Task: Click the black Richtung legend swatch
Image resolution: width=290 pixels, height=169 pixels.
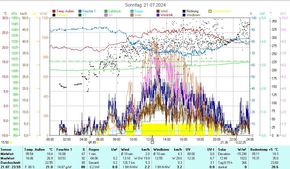Action: [184, 11]
